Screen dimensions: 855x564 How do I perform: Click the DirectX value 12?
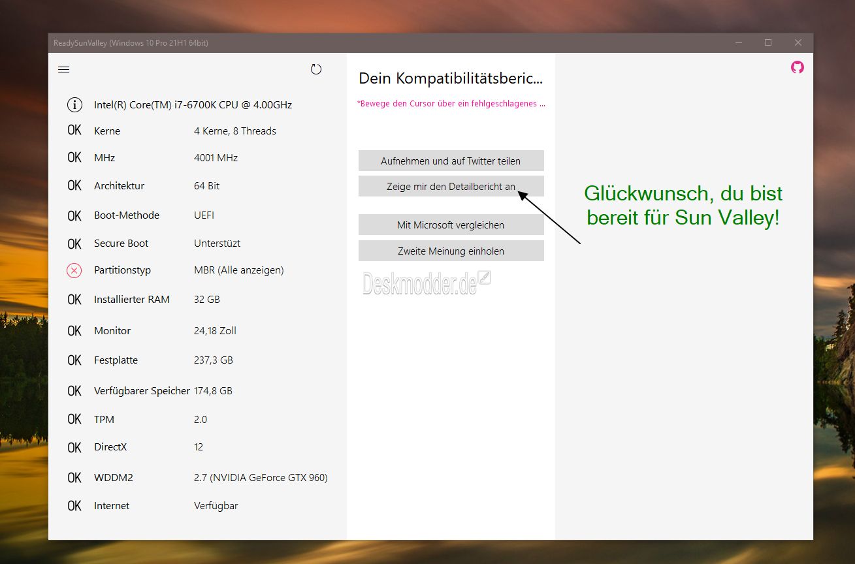coord(199,447)
